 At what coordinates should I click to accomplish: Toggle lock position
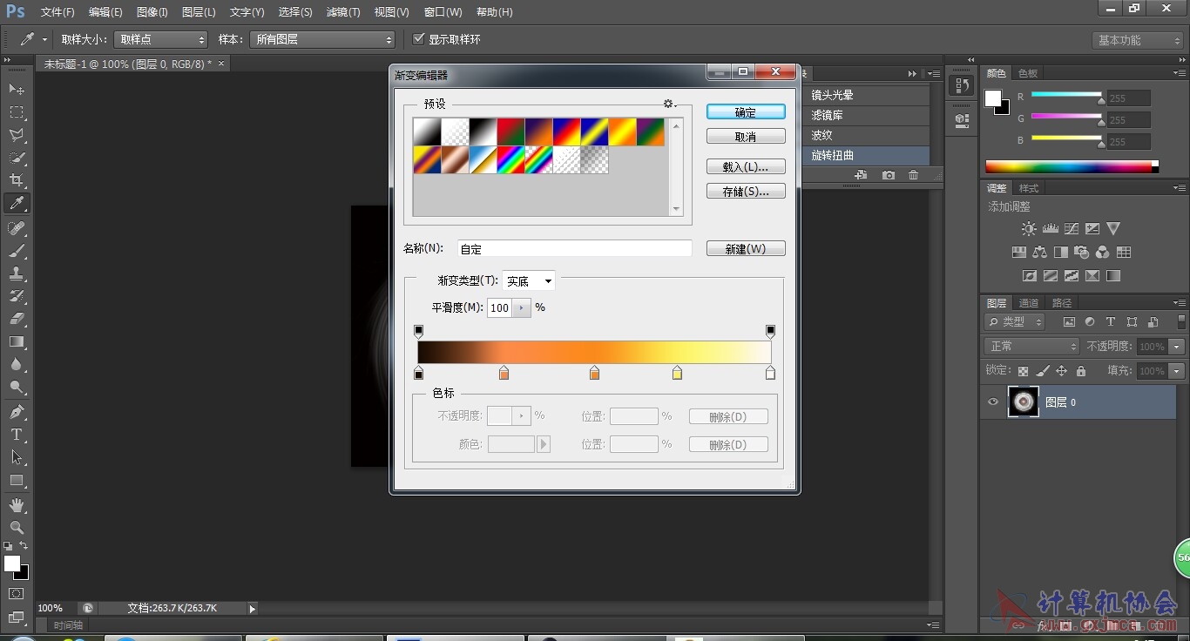(1062, 371)
